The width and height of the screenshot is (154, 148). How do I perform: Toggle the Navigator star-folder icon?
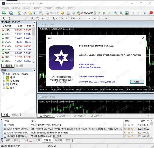[30, 13]
